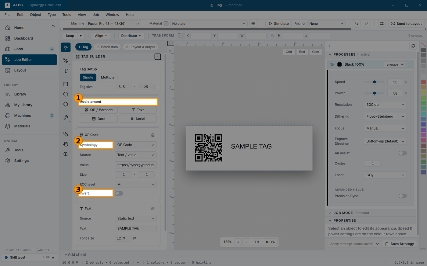Toggle the grid hash icon button
This screenshot has width=427, height=266.
pyautogui.click(x=382, y=23)
